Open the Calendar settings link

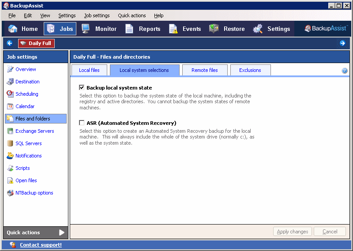point(25,106)
